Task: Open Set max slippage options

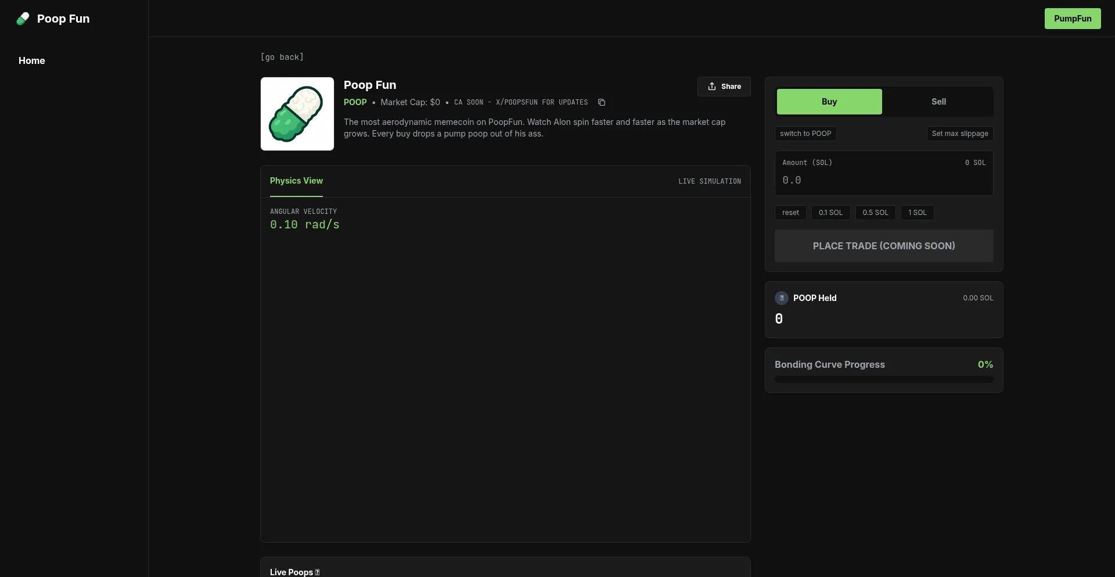Action: pos(959,134)
